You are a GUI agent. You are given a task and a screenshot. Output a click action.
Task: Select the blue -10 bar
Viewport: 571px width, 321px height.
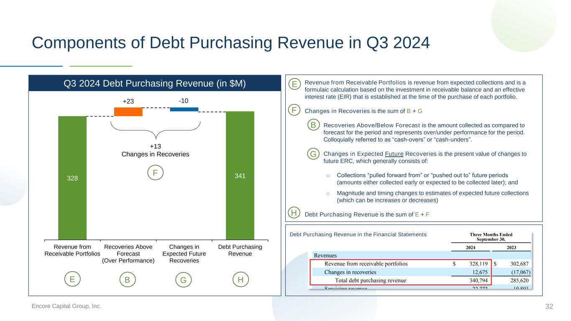(184, 110)
